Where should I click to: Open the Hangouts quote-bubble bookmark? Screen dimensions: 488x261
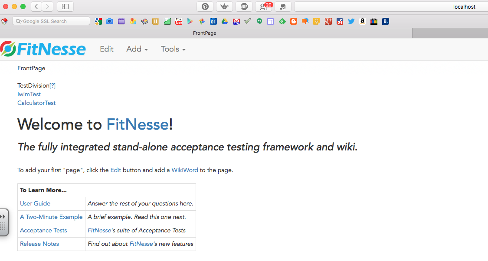(x=259, y=21)
